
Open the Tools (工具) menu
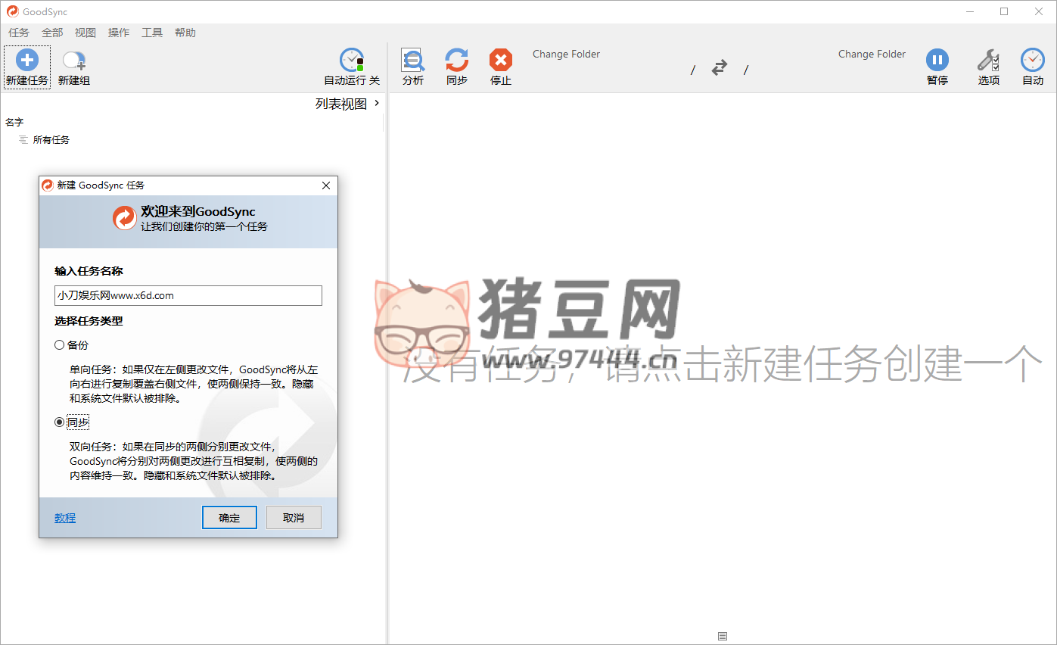click(x=151, y=33)
